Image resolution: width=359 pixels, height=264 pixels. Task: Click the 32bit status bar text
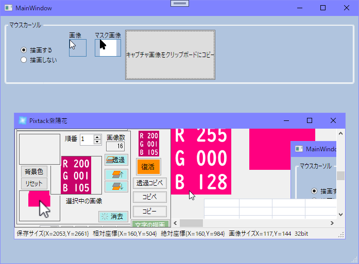301,234
